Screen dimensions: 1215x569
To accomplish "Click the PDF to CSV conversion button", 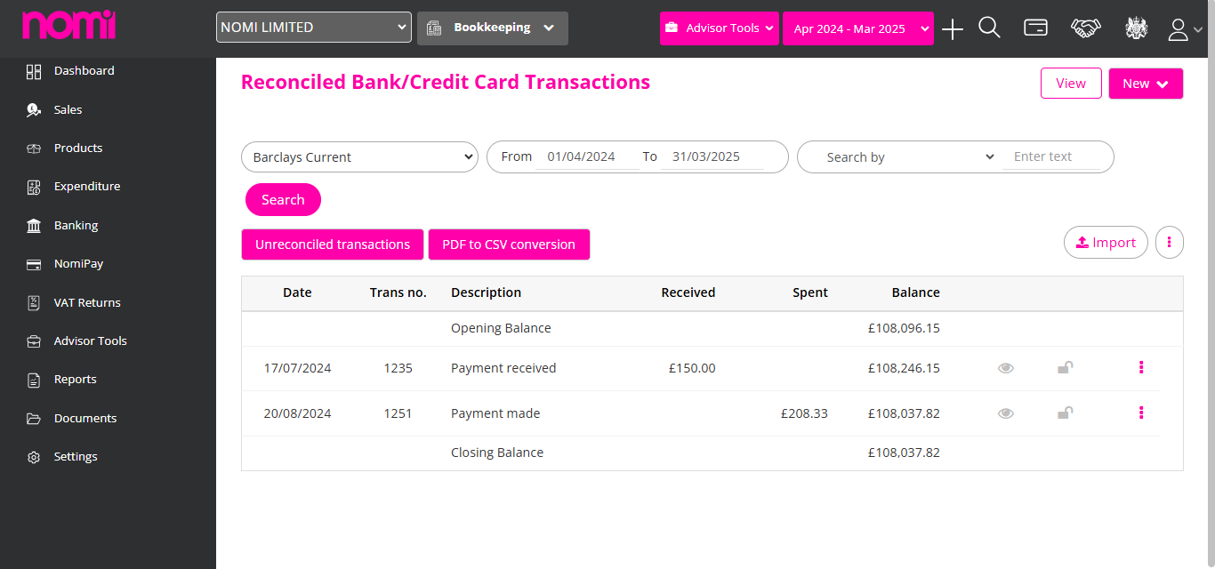I will [509, 244].
